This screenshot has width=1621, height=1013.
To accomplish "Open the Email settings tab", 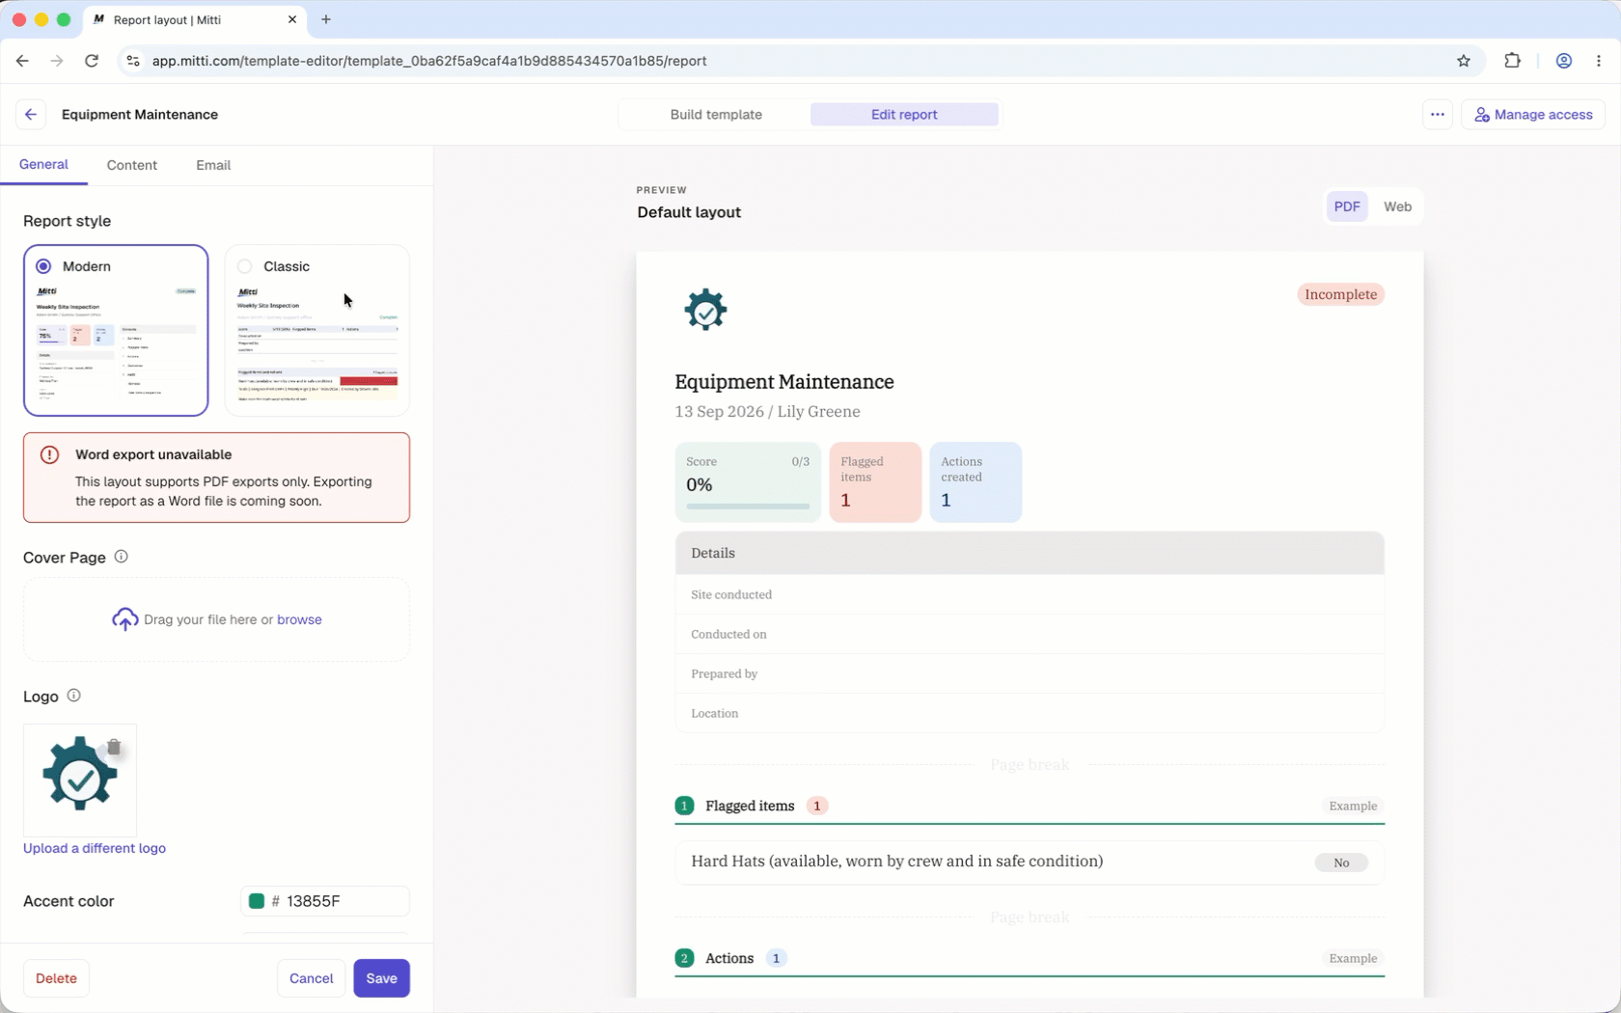I will point(213,165).
